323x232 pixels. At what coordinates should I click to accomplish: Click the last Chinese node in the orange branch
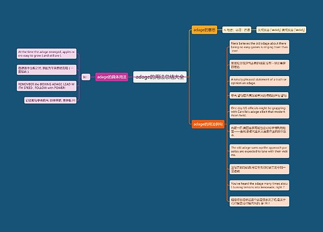259,201
